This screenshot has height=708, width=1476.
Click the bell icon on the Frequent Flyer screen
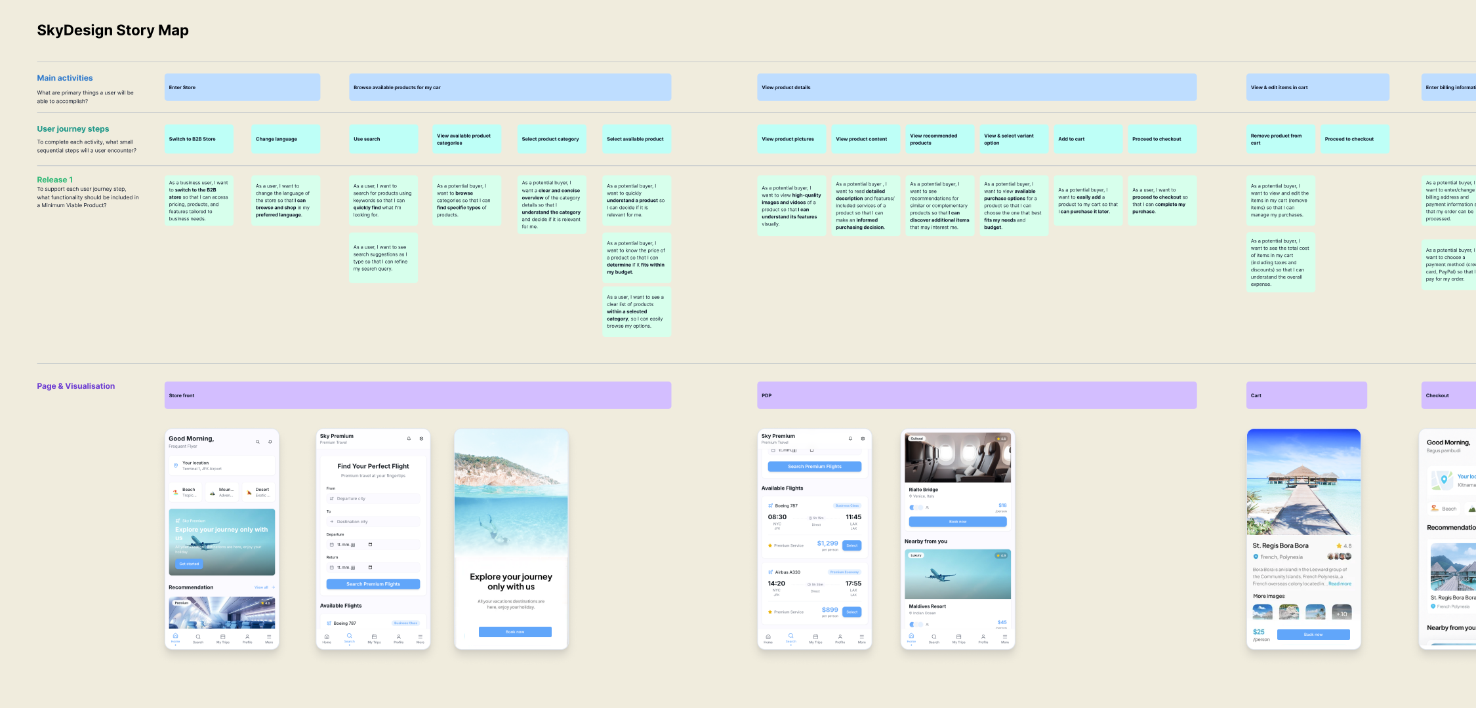pos(270,442)
